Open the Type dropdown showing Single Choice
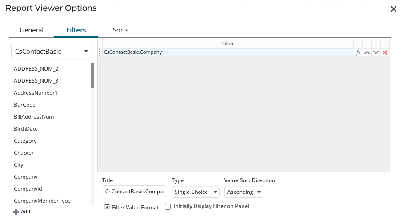 (x=196, y=192)
